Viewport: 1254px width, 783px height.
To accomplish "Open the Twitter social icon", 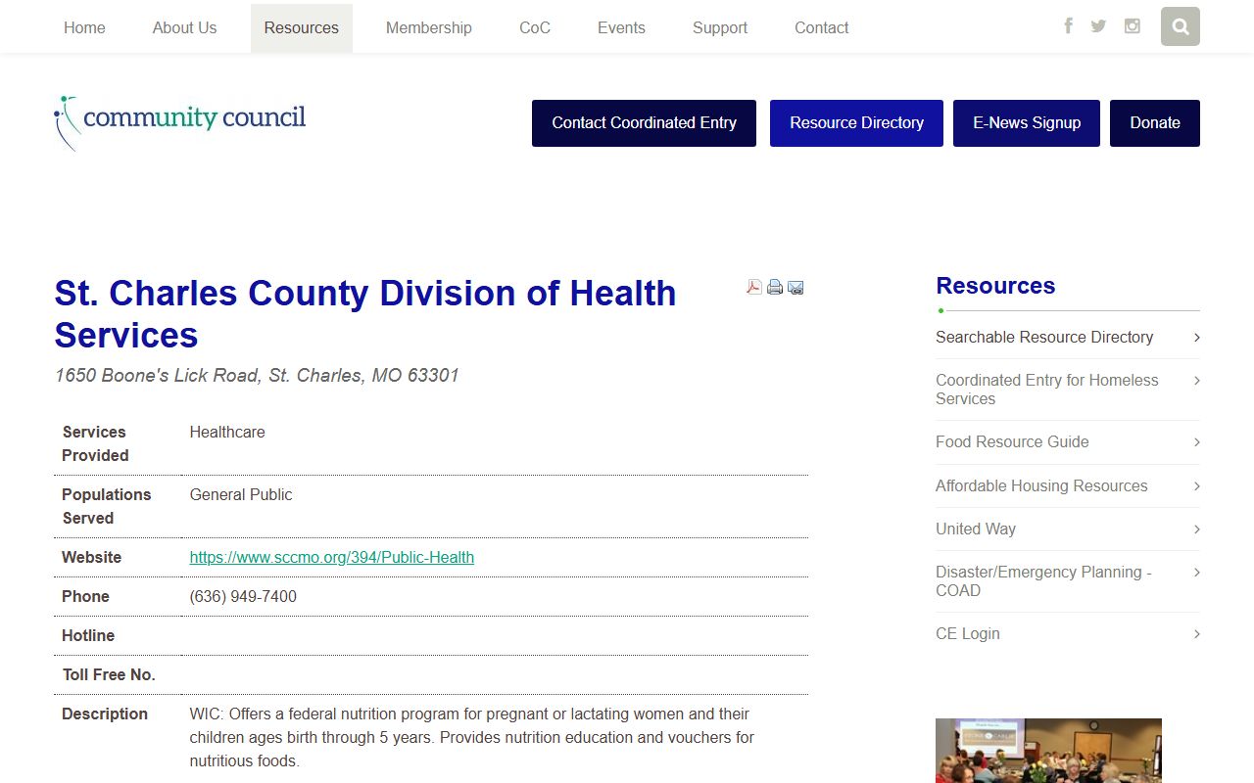I will click(1098, 26).
